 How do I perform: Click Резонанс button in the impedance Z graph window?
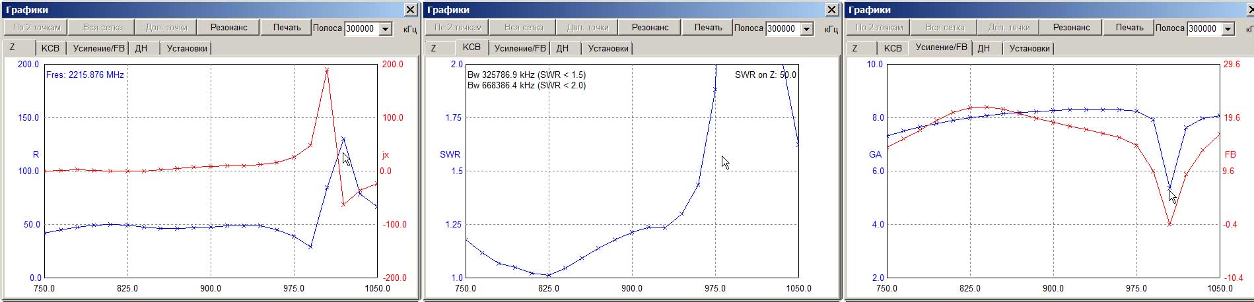(x=228, y=28)
